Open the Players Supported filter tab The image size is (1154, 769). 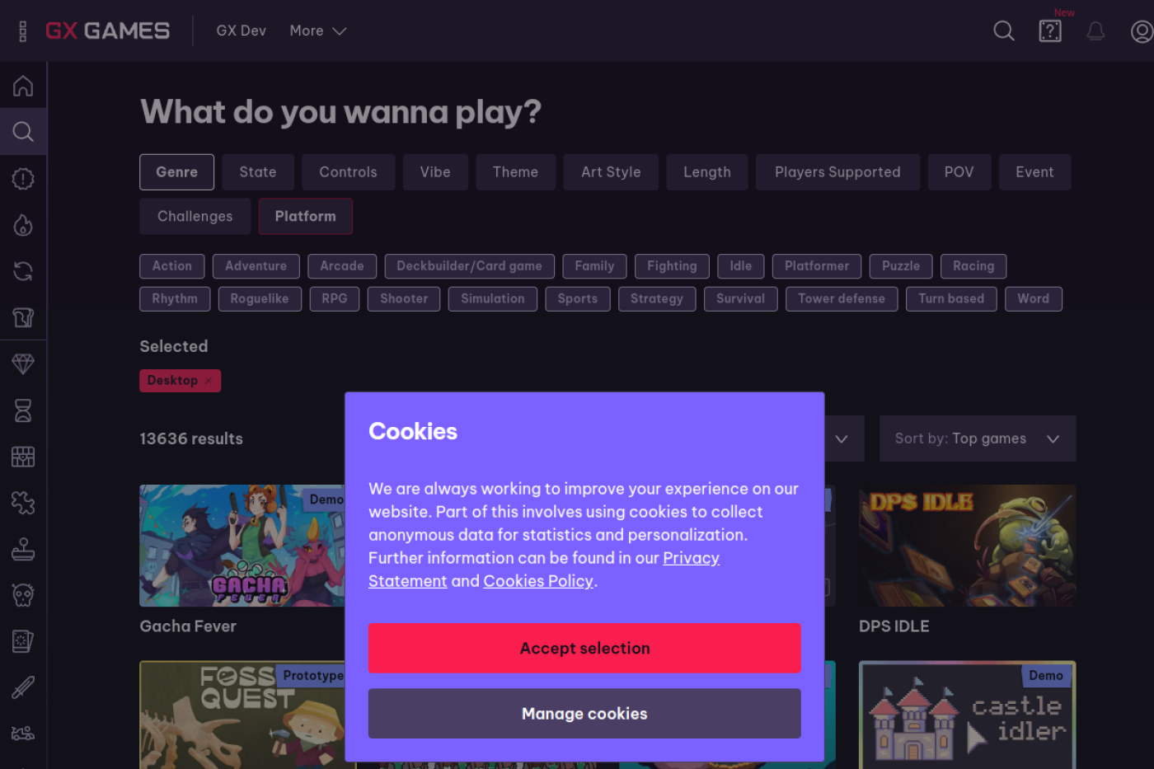tap(837, 172)
